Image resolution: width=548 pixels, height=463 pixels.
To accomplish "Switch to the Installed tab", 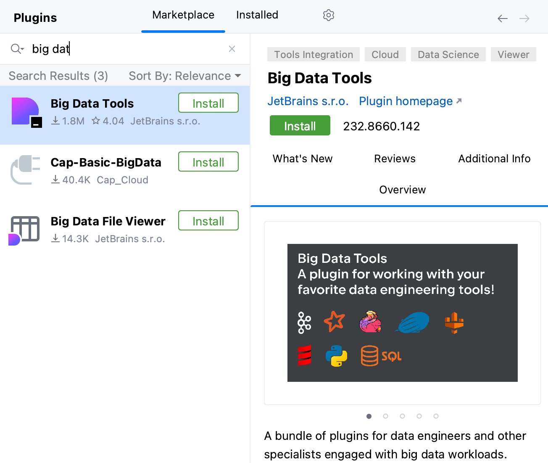I will [257, 15].
